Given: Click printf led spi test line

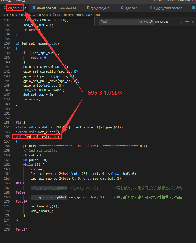Looking at the screenshot, I should [x=85, y=146].
